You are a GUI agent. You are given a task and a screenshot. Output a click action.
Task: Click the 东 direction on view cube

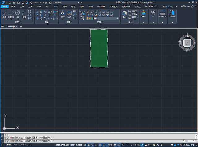coord(195,43)
